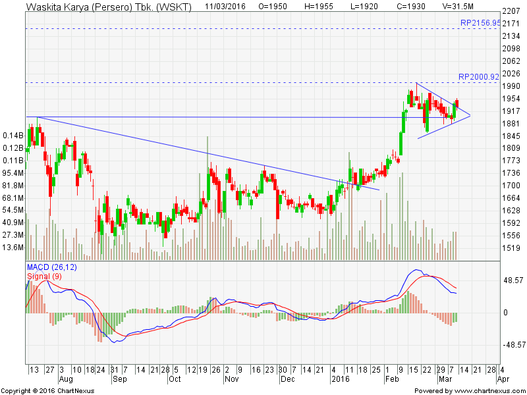Click the L=1920 low price readout

point(362,8)
